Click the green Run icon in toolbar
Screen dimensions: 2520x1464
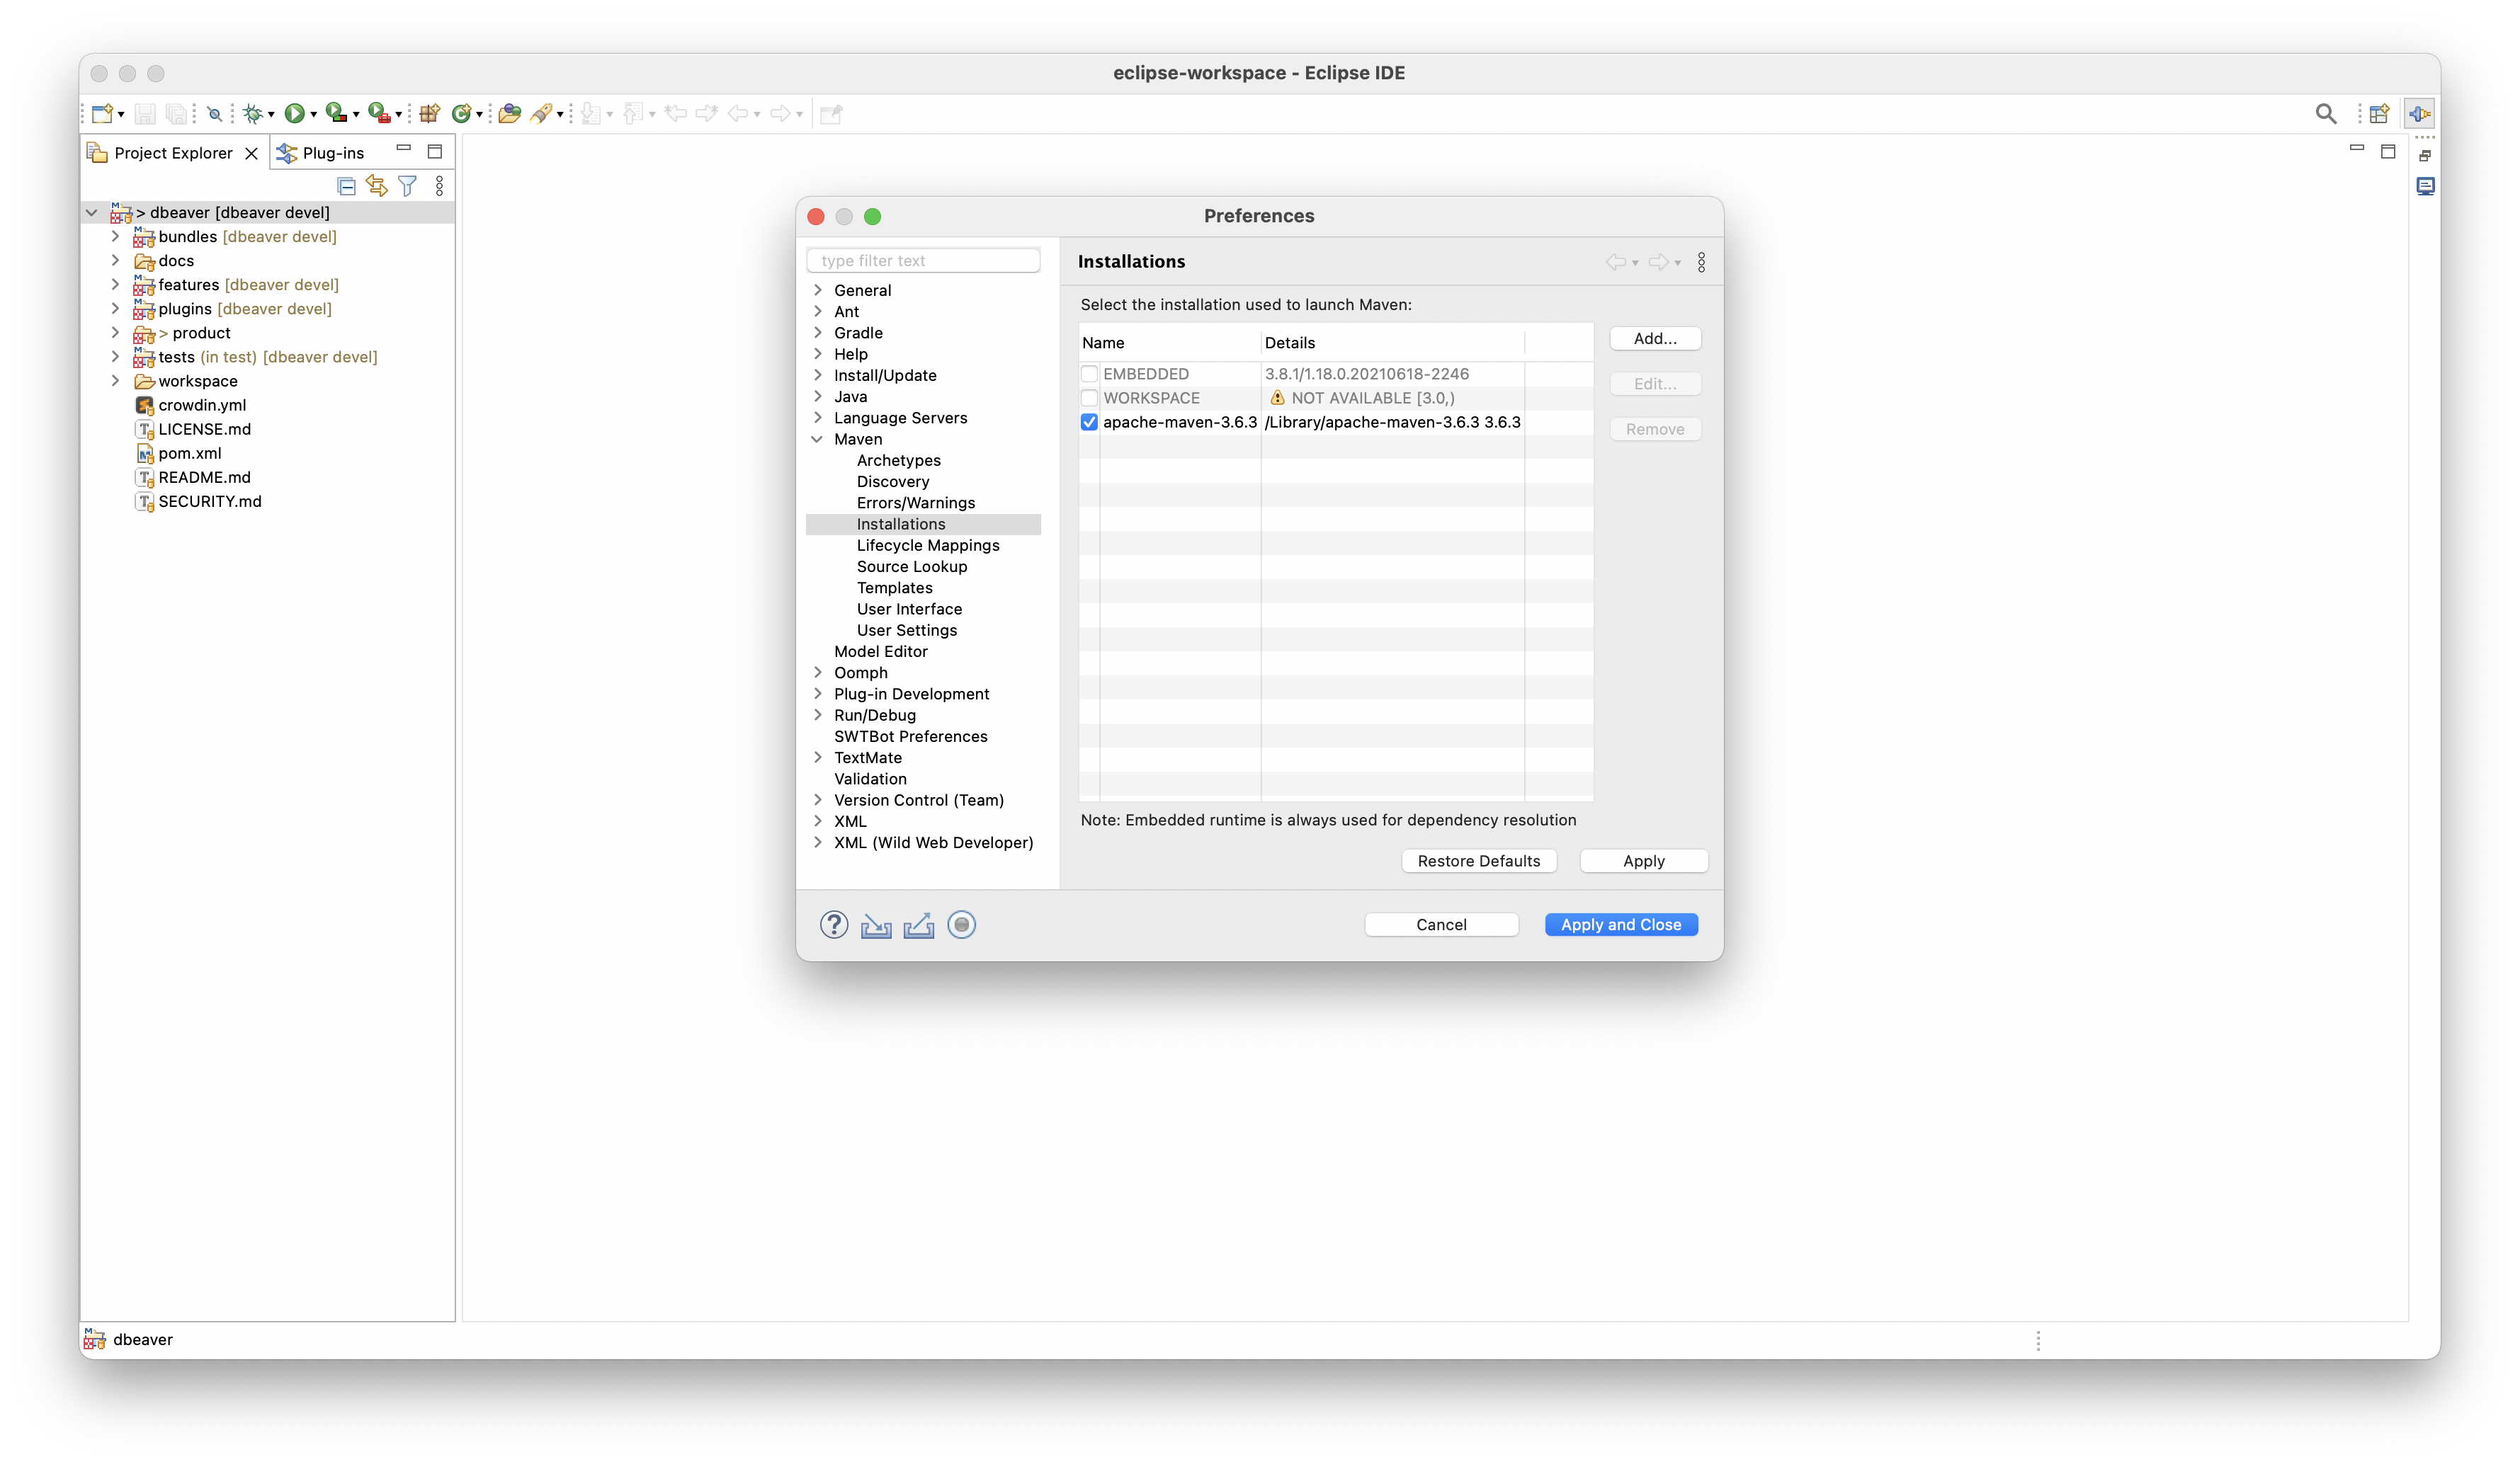(294, 114)
